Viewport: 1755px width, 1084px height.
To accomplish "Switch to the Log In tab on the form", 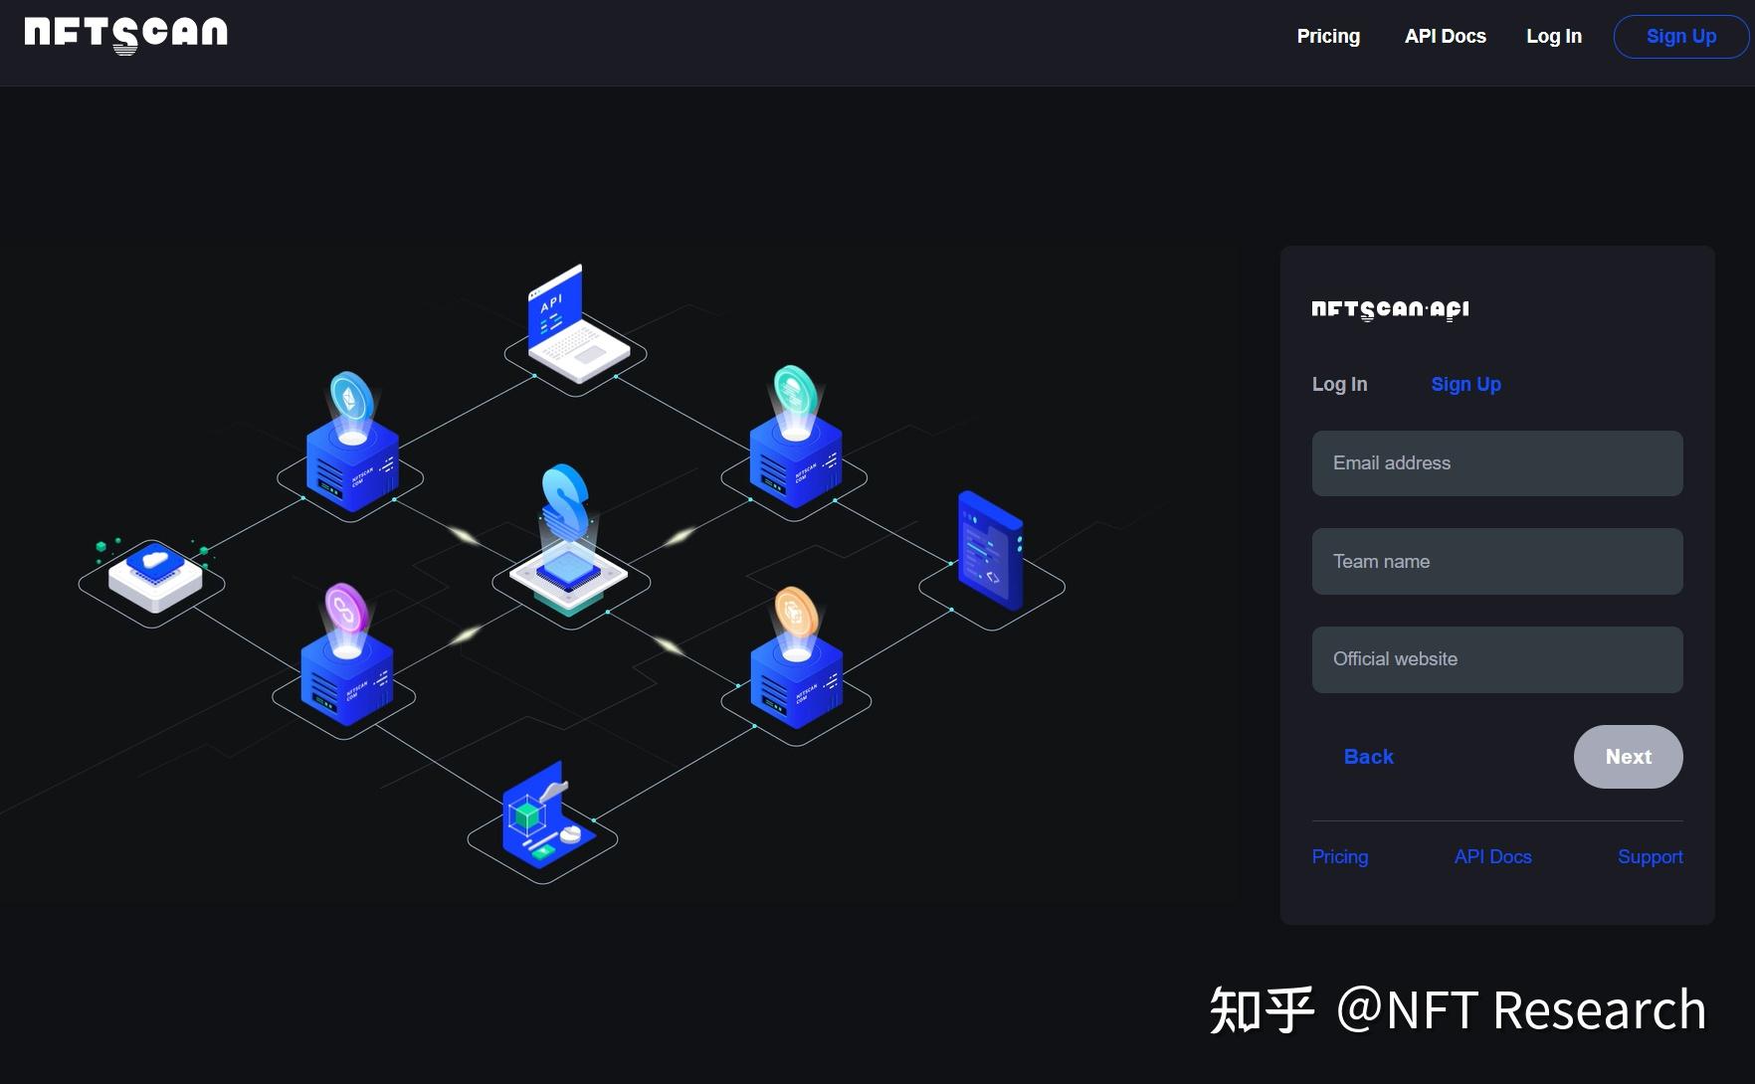I will pyautogui.click(x=1338, y=384).
